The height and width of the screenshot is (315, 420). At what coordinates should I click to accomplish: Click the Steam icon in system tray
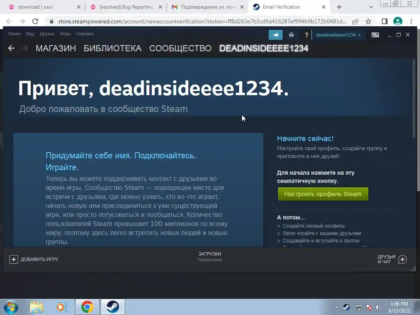(346, 307)
